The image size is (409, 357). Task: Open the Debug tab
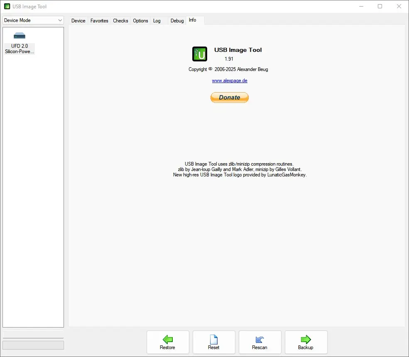pyautogui.click(x=177, y=21)
